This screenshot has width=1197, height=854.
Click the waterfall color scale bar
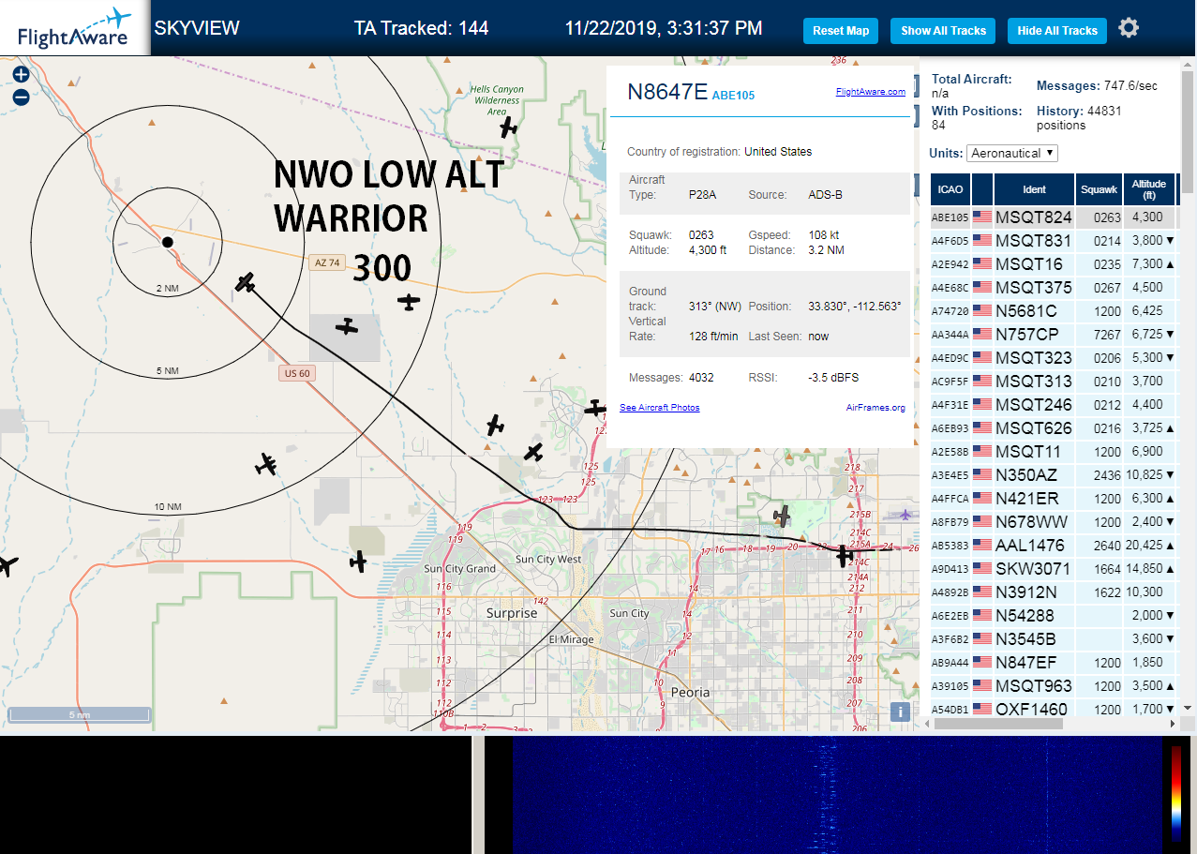(1176, 792)
